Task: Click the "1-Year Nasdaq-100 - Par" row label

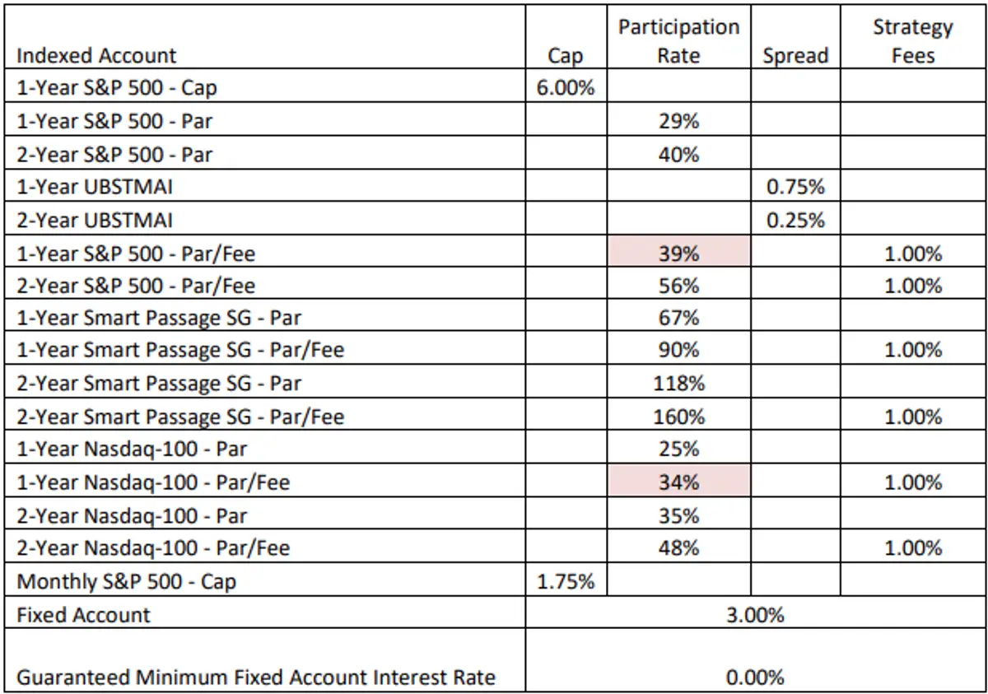Action: click(x=133, y=449)
